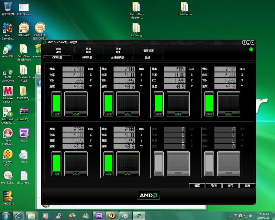Select the cpuz settings file with gear

pos(24,156)
